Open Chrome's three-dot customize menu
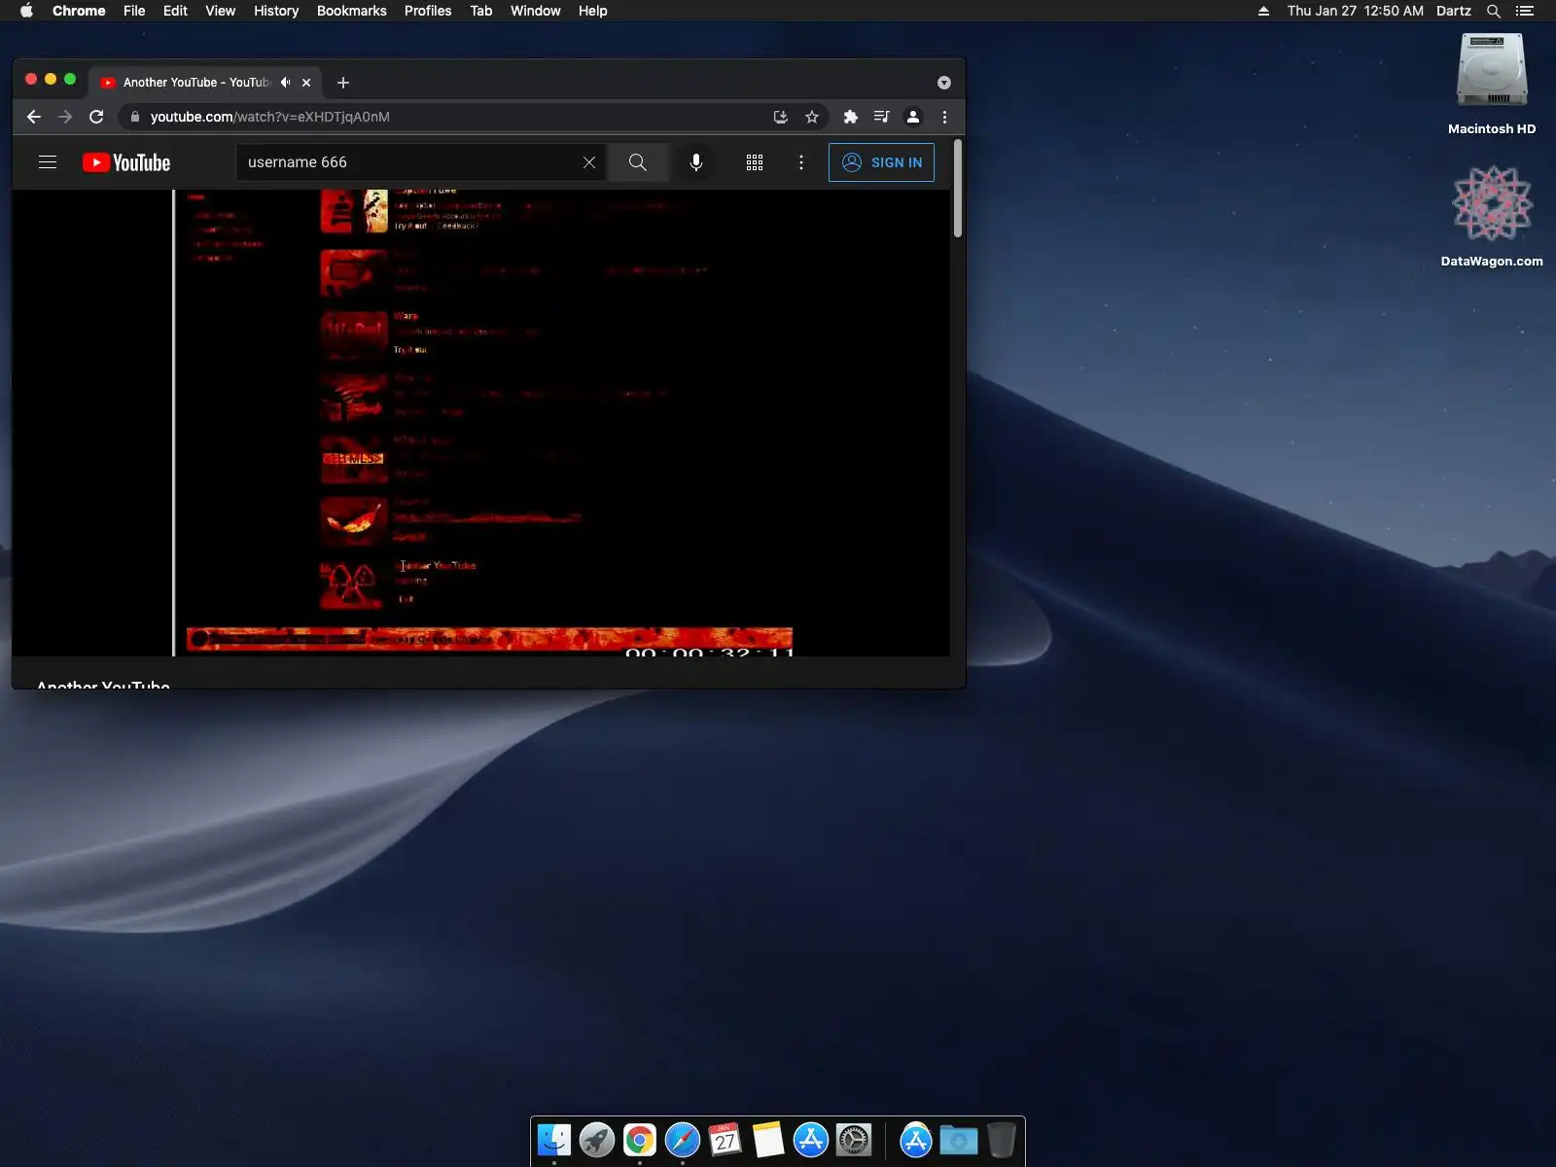Image resolution: width=1556 pixels, height=1167 pixels. pyautogui.click(x=944, y=117)
